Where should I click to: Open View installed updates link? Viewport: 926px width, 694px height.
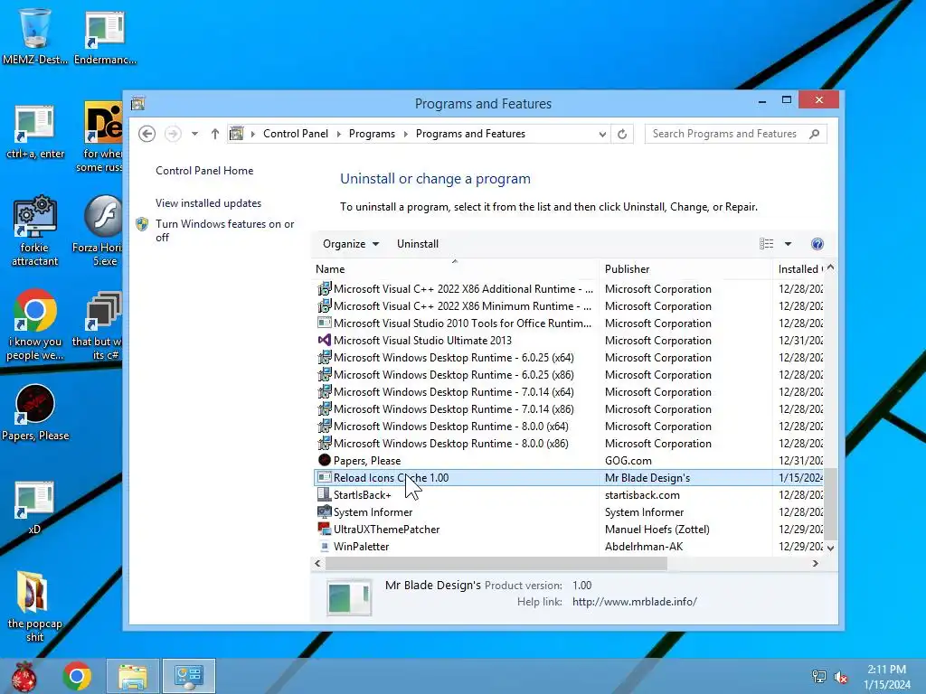click(x=209, y=203)
